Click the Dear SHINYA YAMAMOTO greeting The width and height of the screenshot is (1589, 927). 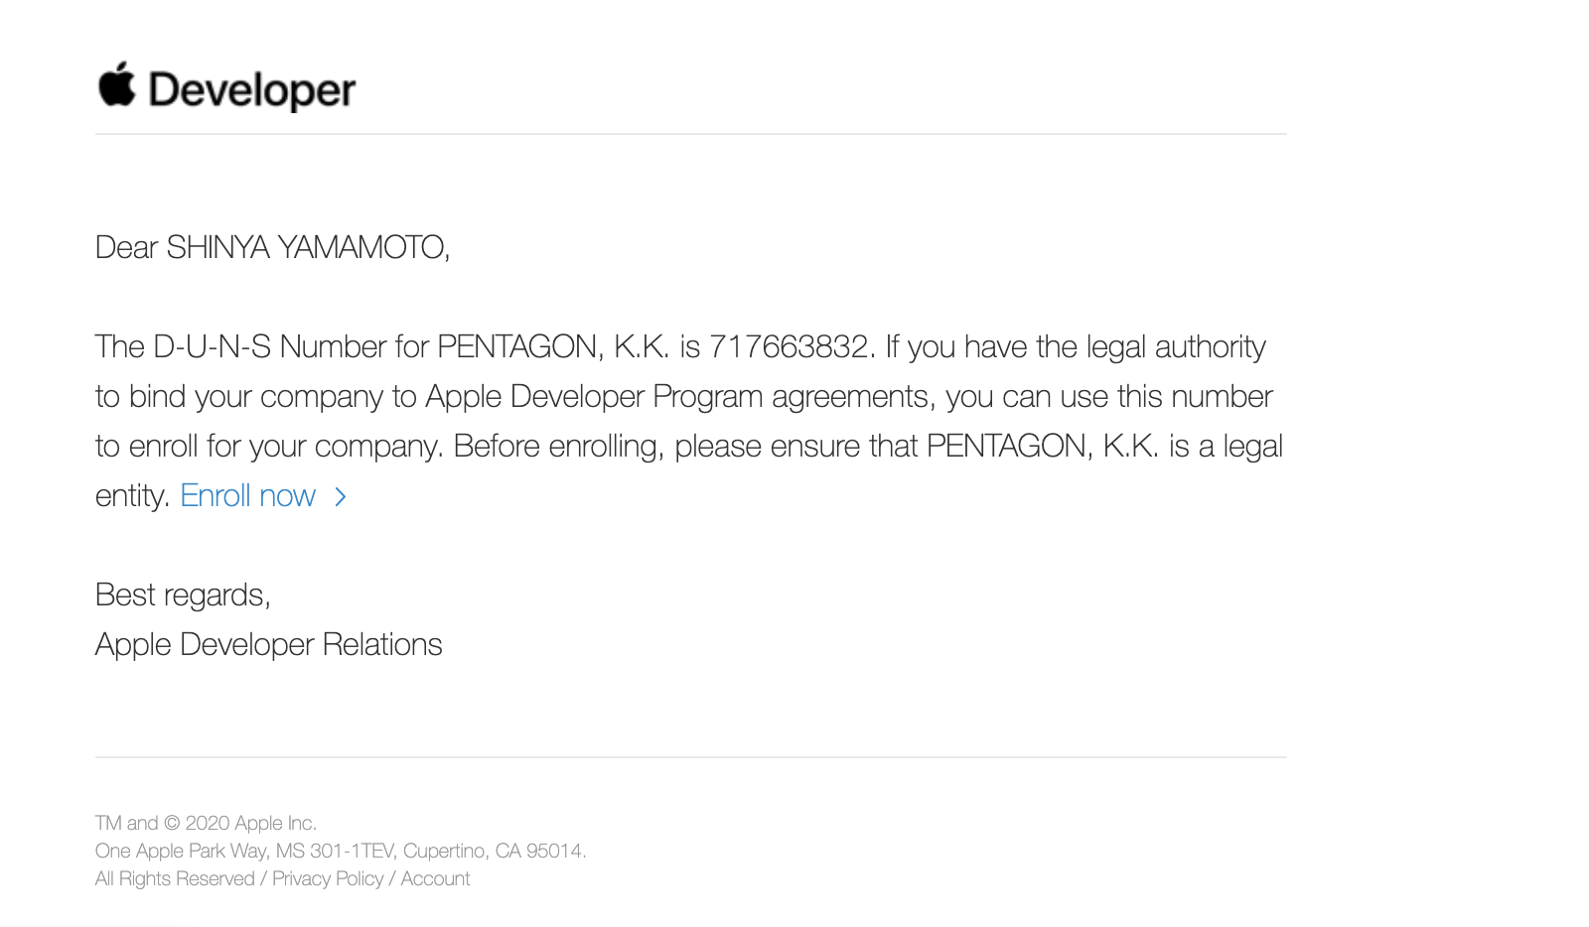(x=272, y=247)
